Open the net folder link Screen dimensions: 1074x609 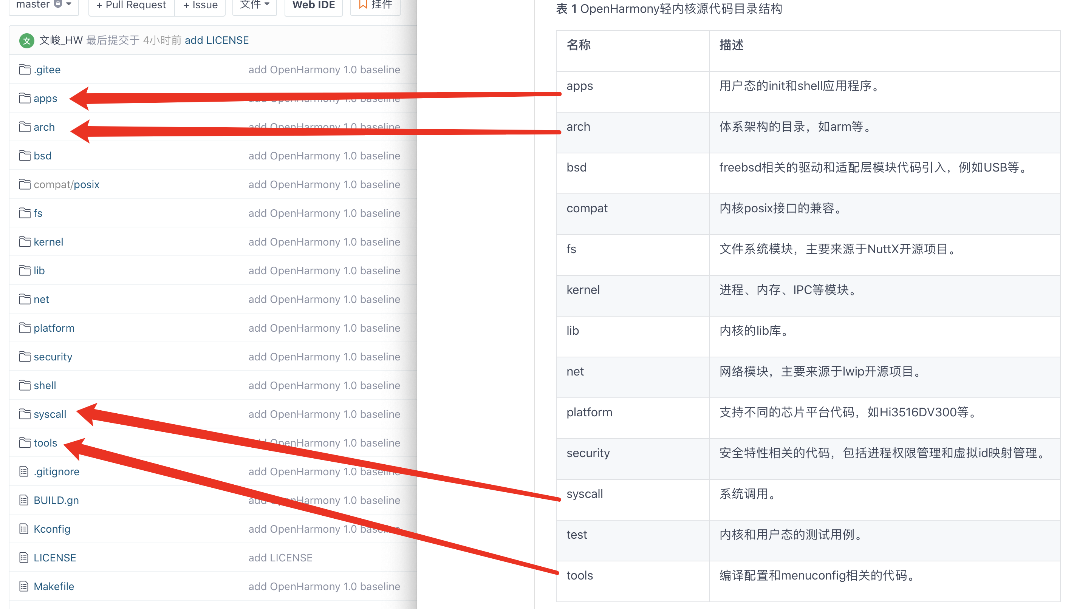(x=42, y=299)
